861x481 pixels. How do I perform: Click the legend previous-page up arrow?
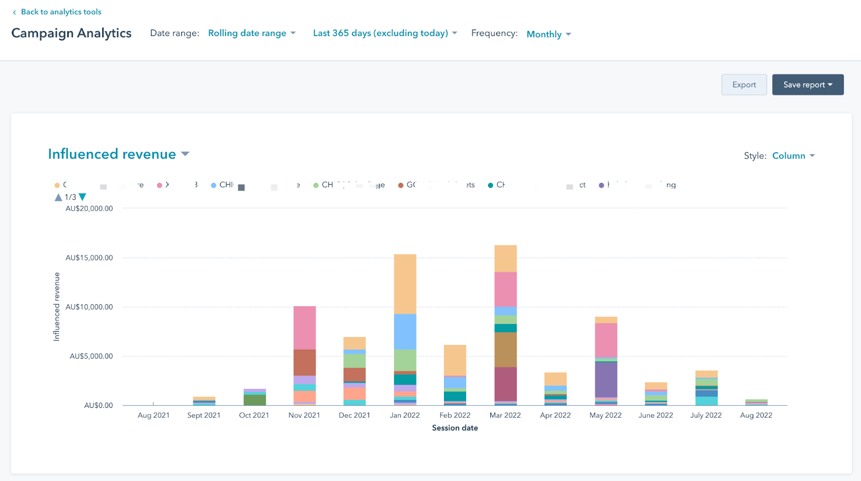58,197
